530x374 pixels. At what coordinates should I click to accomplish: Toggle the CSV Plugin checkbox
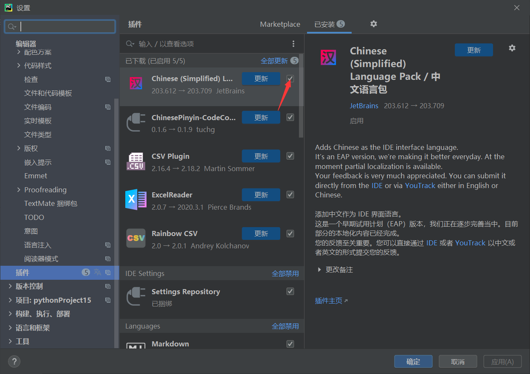pos(290,156)
